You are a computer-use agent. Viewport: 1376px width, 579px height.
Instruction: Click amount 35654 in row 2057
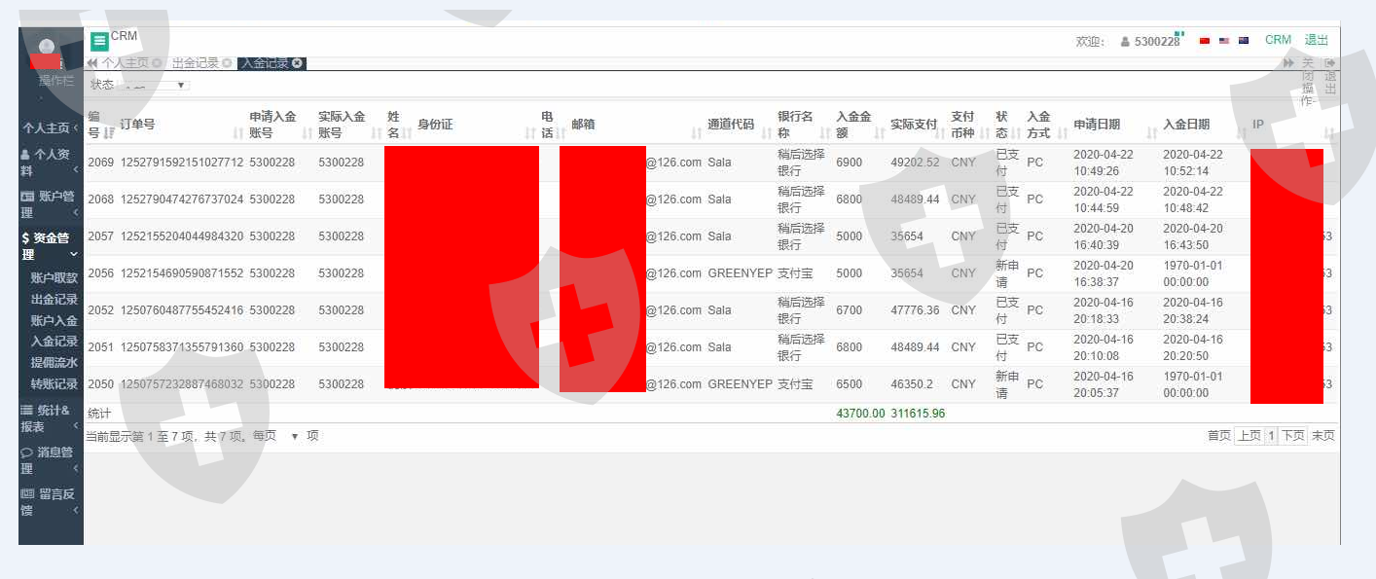click(907, 236)
